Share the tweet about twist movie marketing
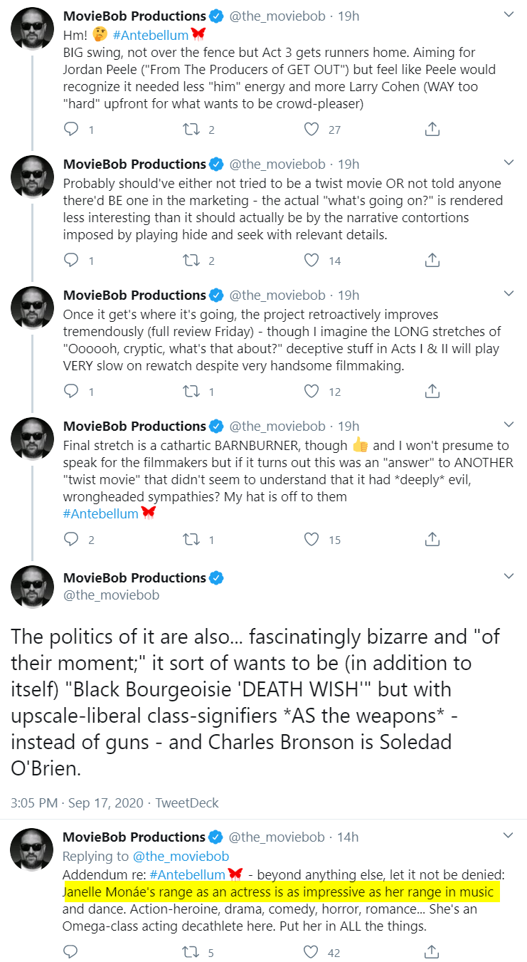 [432, 260]
